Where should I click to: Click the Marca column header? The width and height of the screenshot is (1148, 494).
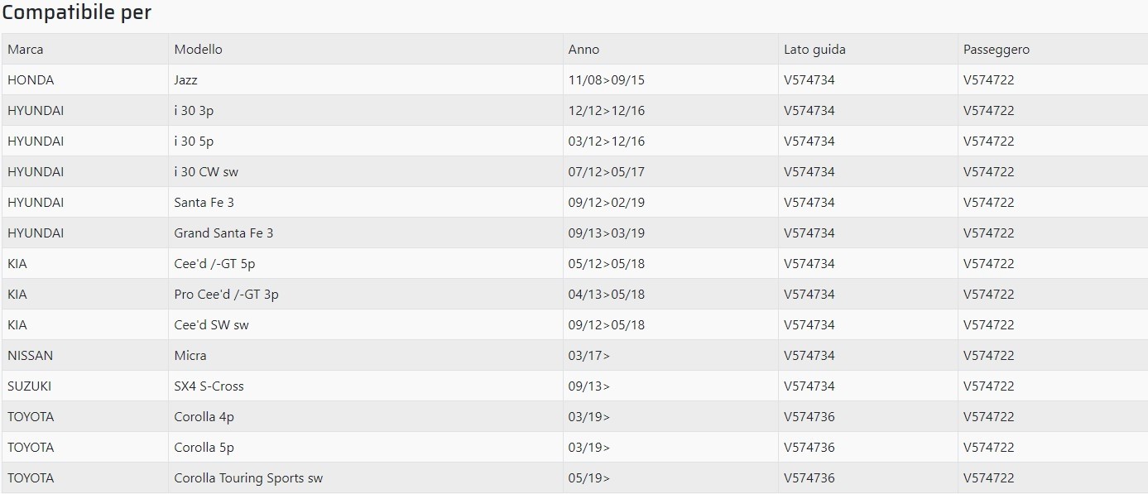[x=26, y=50]
